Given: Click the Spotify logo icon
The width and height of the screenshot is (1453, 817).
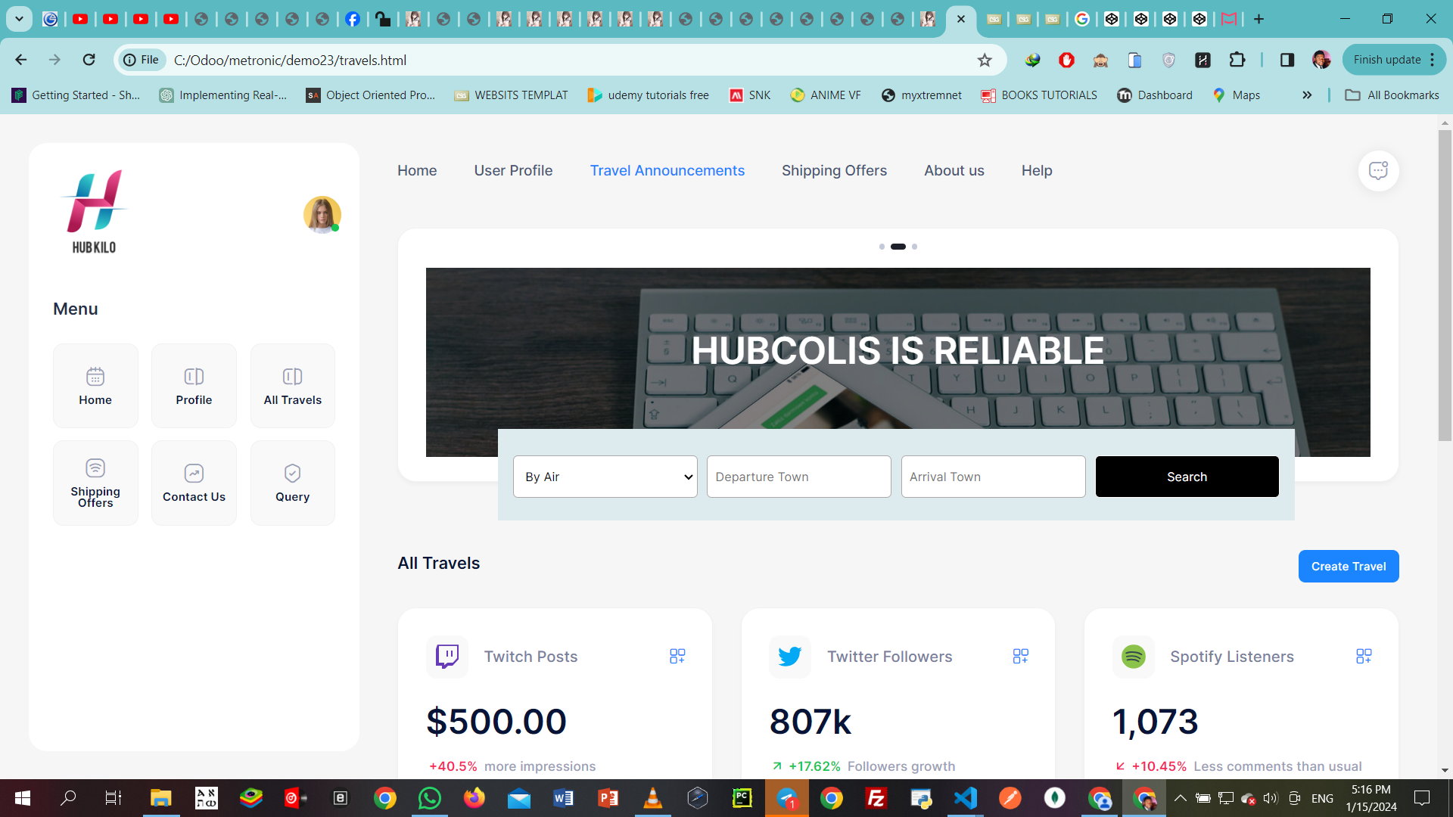Looking at the screenshot, I should click(x=1133, y=657).
